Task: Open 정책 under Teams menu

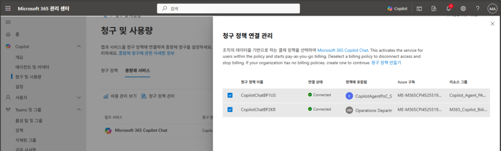Action: pyautogui.click(x=19, y=130)
